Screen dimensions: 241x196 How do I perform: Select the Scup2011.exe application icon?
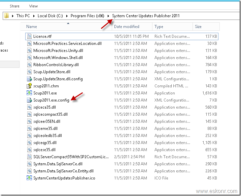[x=29, y=93]
